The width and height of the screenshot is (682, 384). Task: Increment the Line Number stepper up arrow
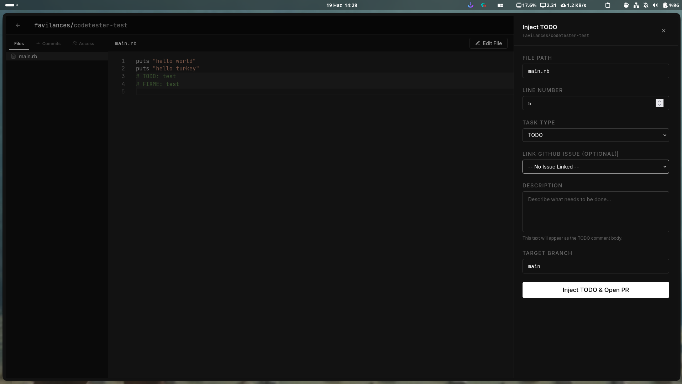click(x=660, y=101)
